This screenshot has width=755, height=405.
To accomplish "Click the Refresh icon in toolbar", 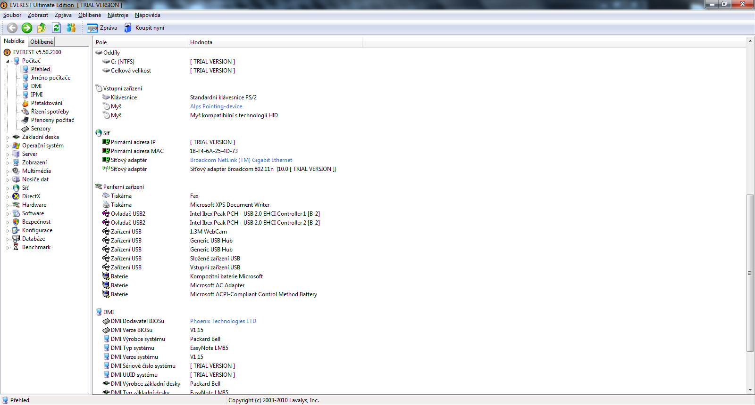I will 57,28.
